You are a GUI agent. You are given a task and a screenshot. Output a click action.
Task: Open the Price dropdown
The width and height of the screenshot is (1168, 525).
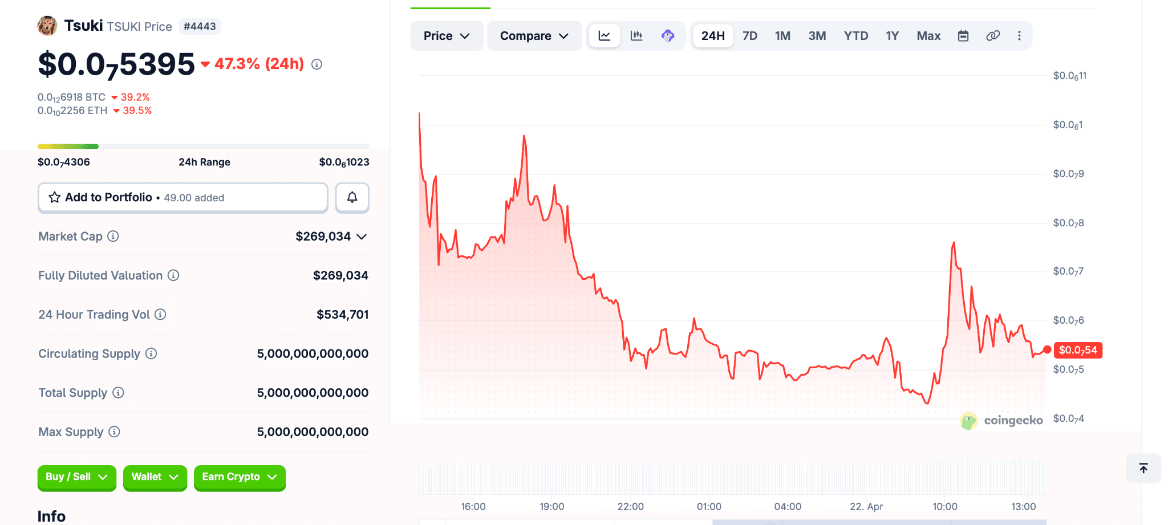pos(446,36)
